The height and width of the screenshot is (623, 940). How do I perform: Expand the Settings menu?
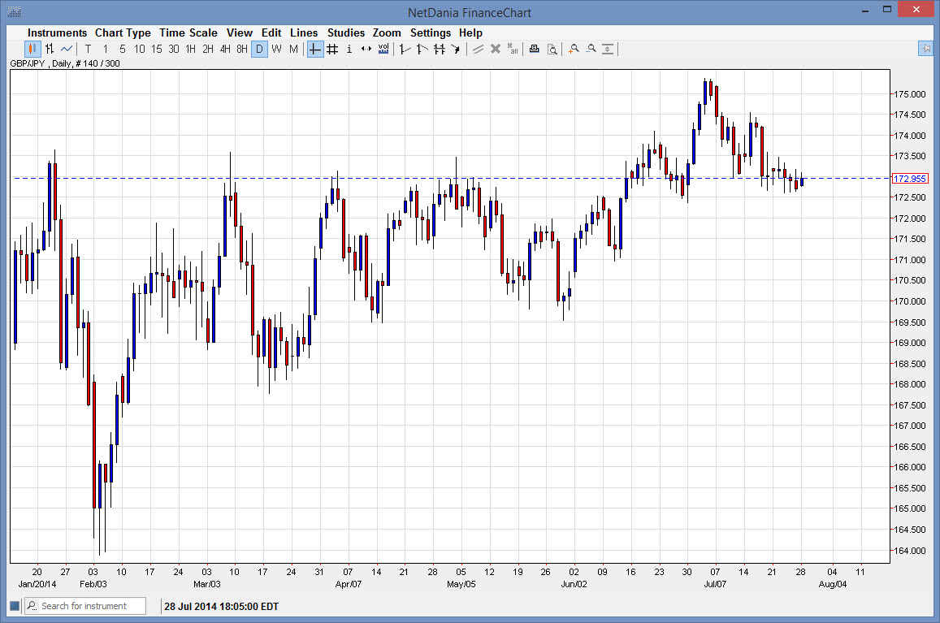[x=431, y=32]
